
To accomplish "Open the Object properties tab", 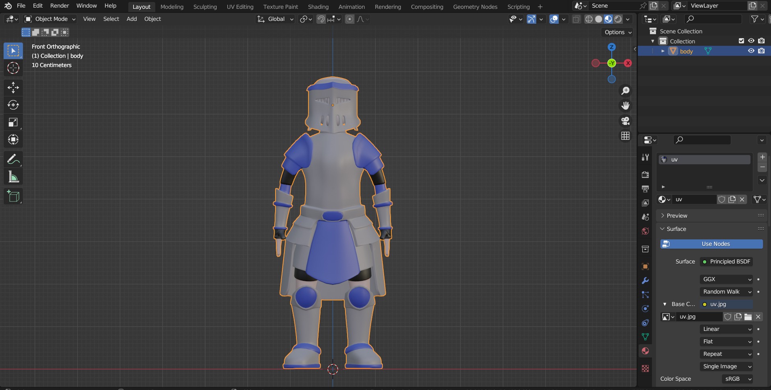I will (645, 267).
